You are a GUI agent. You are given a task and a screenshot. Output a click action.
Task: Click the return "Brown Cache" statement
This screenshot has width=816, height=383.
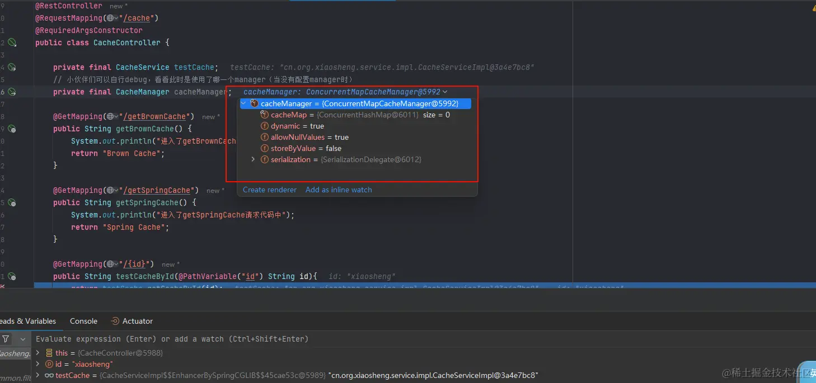click(118, 153)
